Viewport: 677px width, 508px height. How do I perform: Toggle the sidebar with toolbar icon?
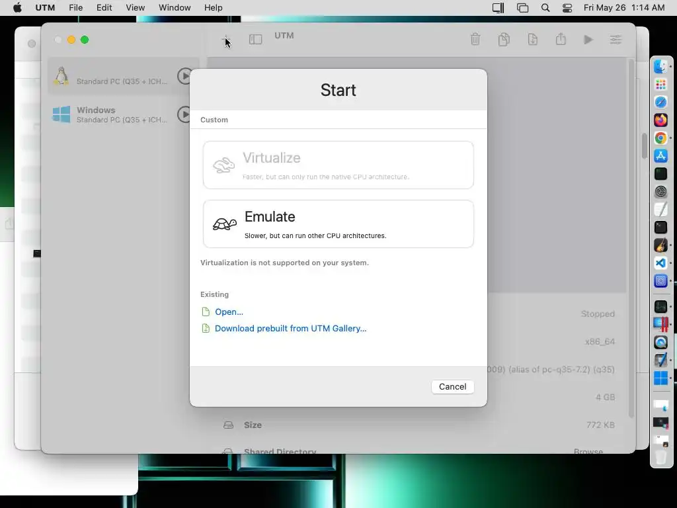(x=256, y=40)
